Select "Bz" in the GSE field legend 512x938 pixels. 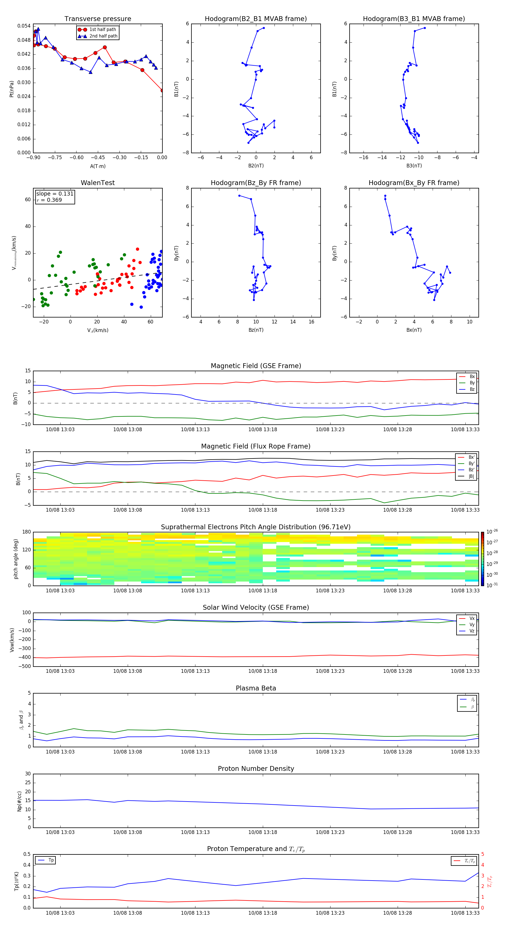(467, 389)
